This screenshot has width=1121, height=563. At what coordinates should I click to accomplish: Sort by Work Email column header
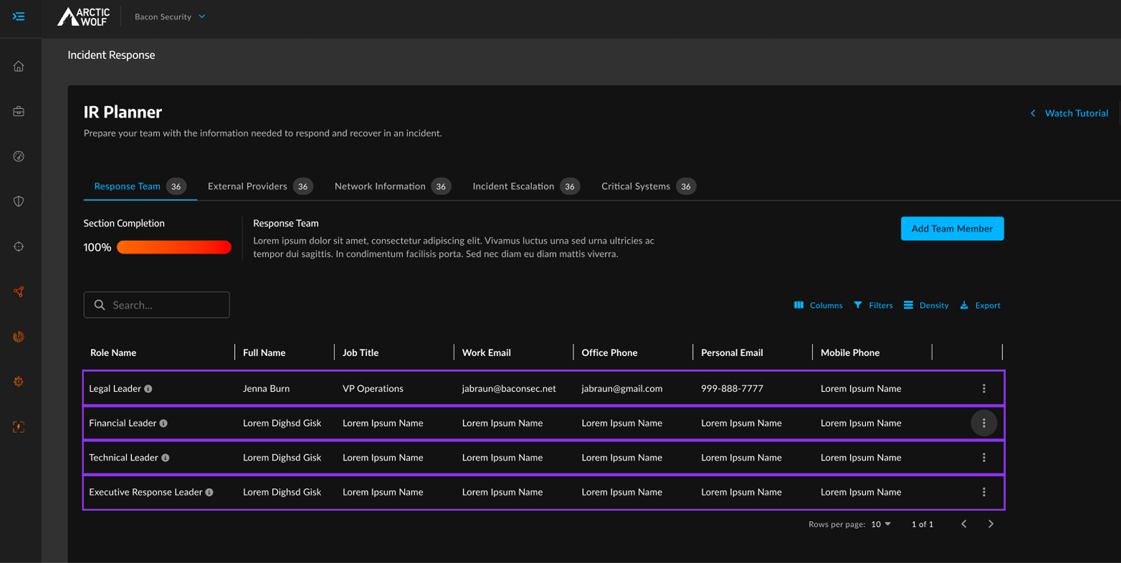(x=486, y=353)
